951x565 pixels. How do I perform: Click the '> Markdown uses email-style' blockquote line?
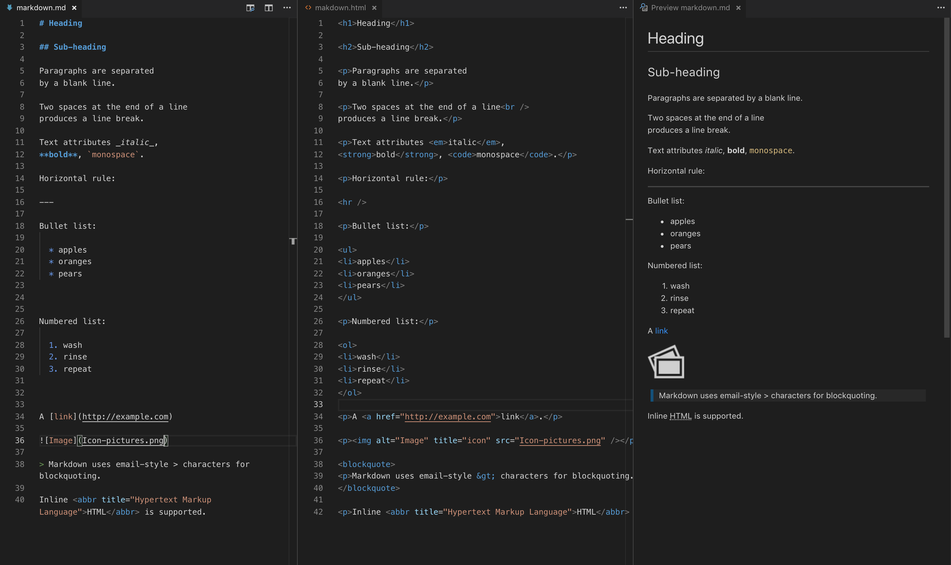point(144,470)
